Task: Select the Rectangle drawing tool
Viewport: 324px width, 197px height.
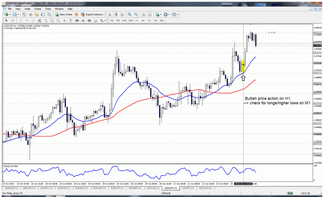Action: click(89, 20)
